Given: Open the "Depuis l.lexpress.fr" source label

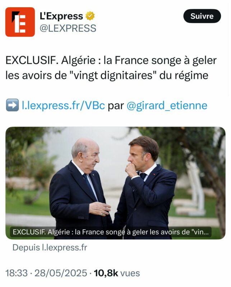Looking at the screenshot, I should [50, 248].
